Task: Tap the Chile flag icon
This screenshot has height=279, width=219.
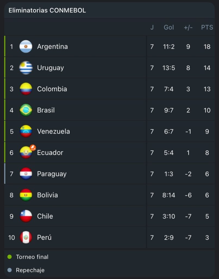Action: 26,216
